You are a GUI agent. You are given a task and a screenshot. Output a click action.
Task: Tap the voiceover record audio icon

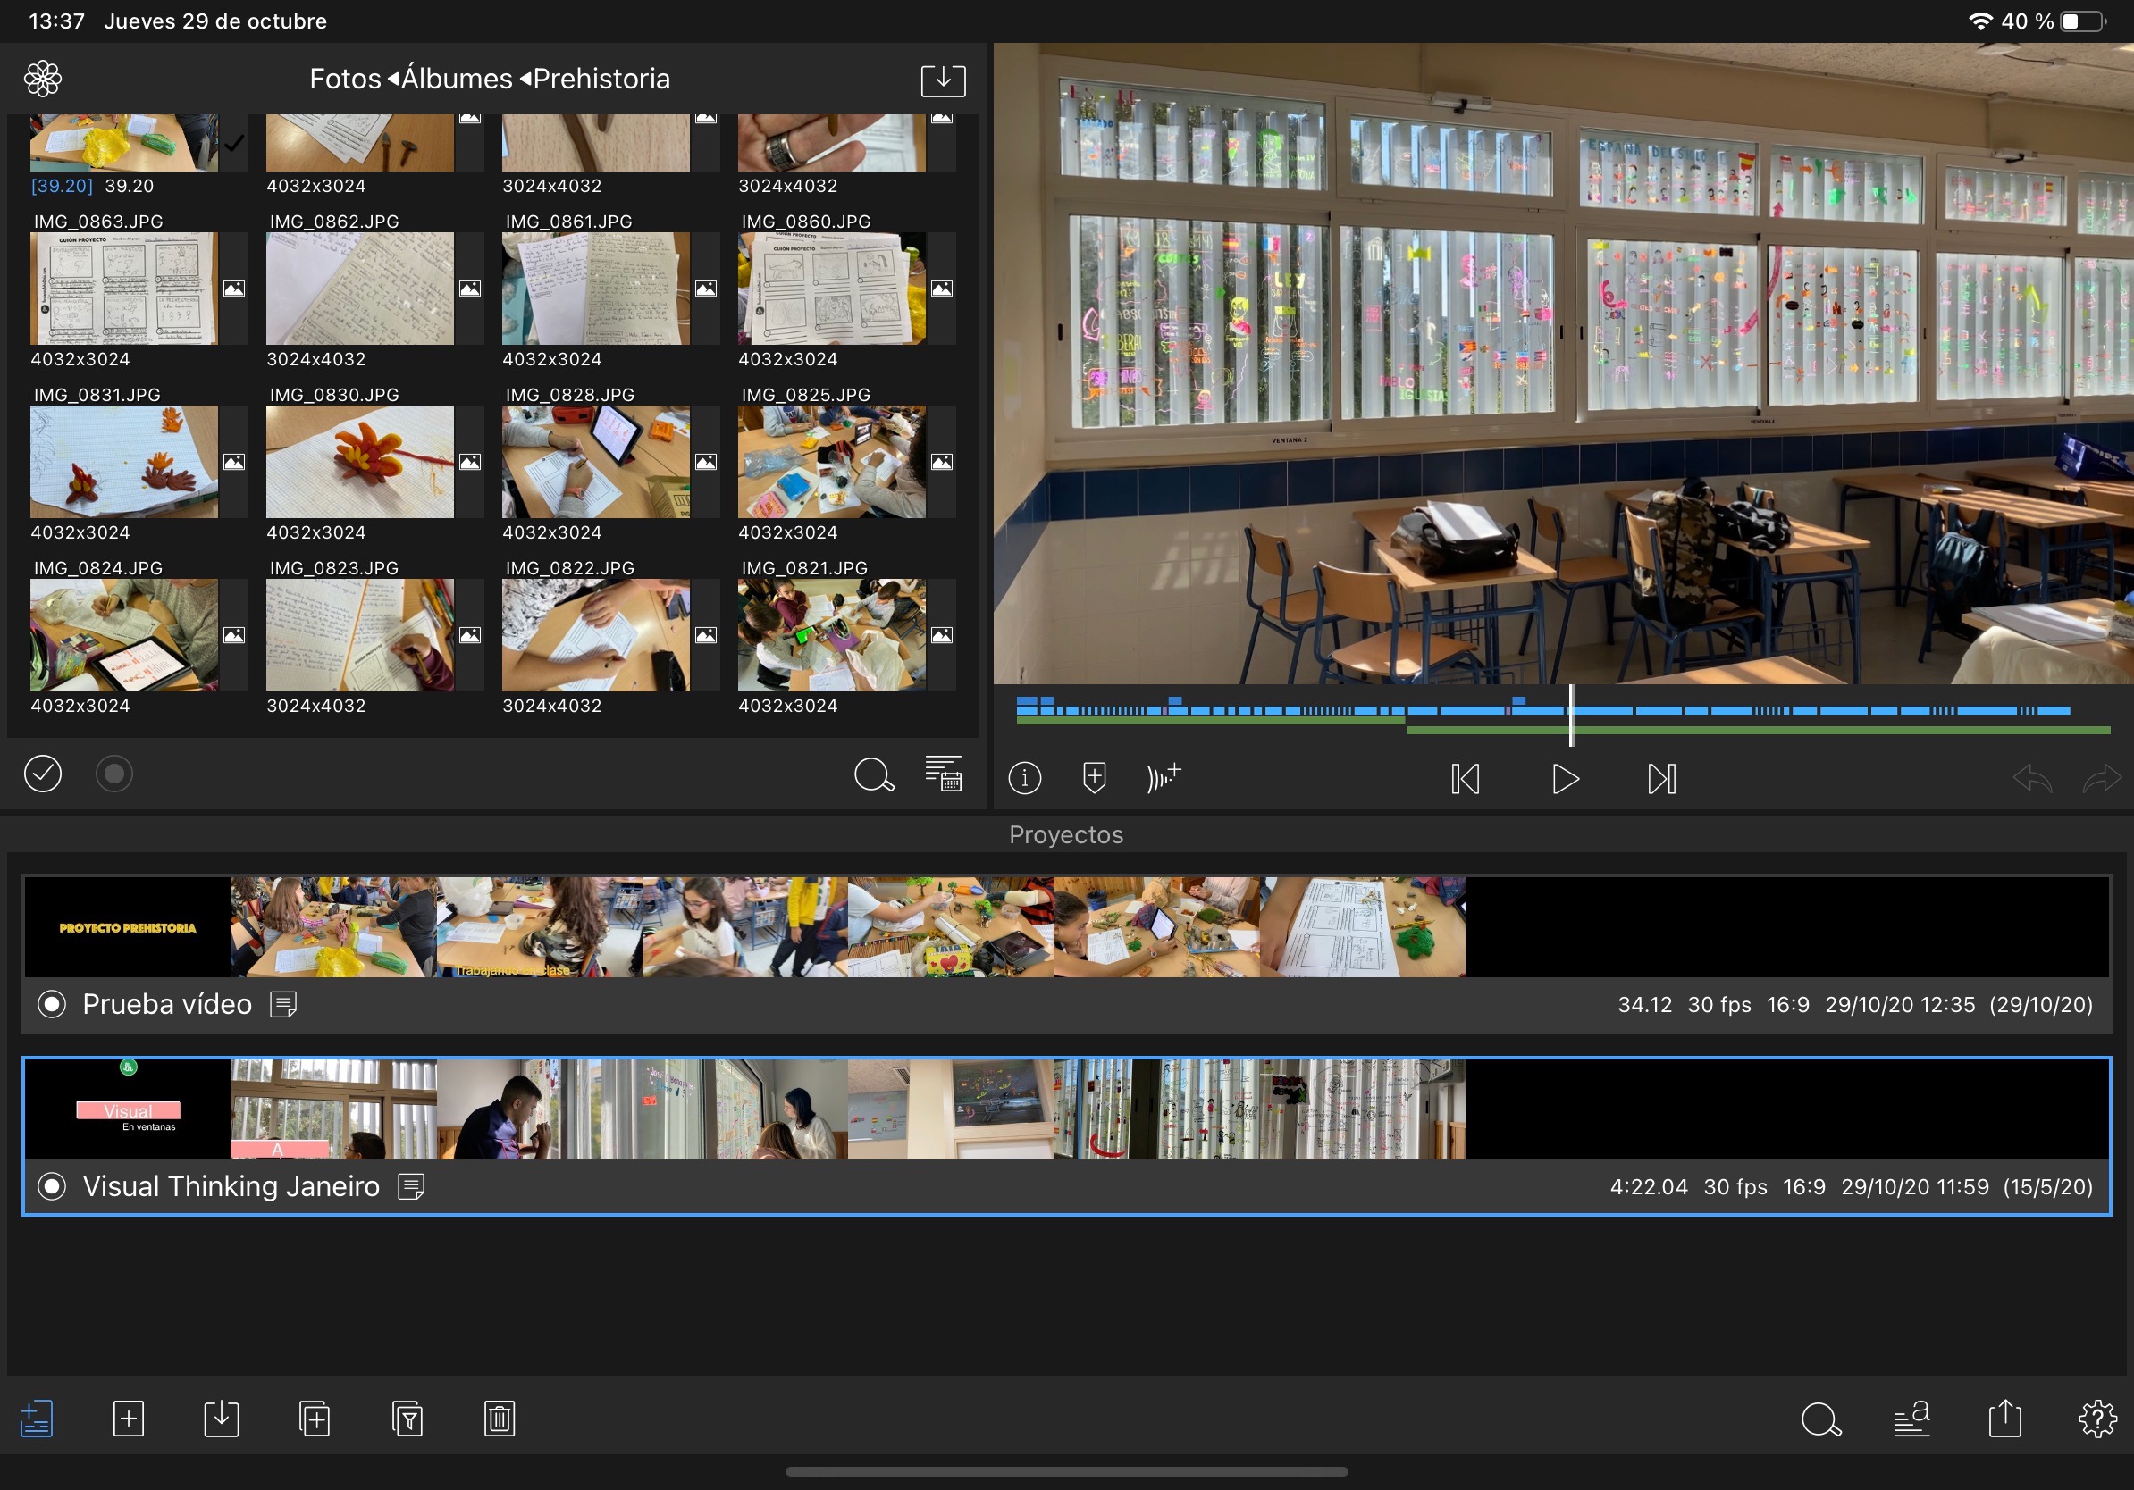pos(1163,776)
